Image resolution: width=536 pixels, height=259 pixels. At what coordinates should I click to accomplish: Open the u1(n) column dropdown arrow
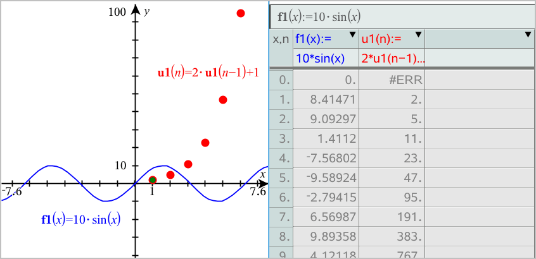[x=418, y=35]
